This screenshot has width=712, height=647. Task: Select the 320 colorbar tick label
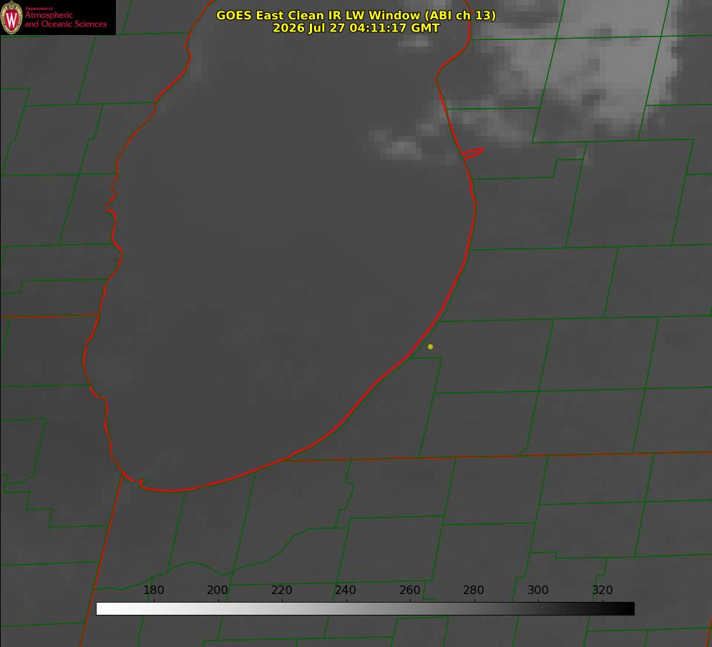coord(602,590)
